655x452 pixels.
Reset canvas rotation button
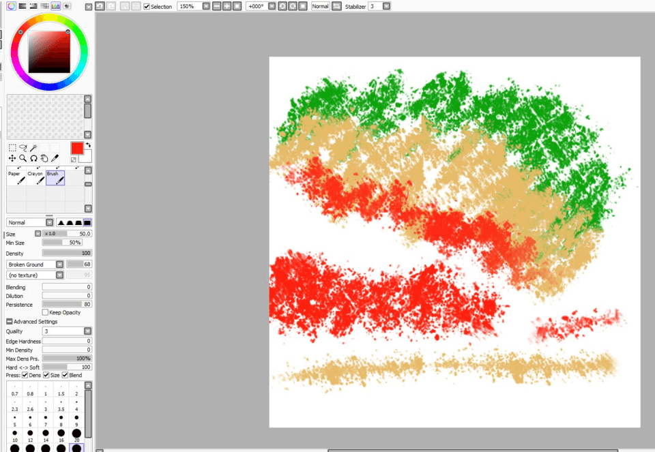click(x=303, y=6)
